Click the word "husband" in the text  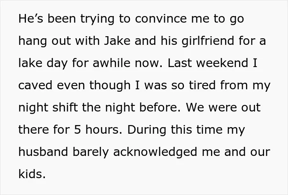pos(43,152)
